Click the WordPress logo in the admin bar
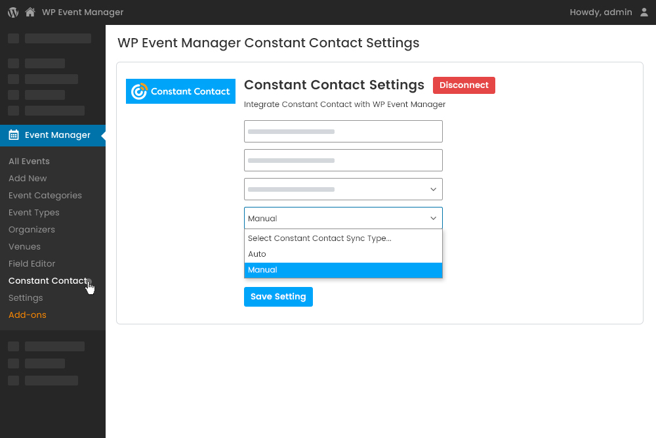Image resolution: width=656 pixels, height=438 pixels. (x=12, y=12)
